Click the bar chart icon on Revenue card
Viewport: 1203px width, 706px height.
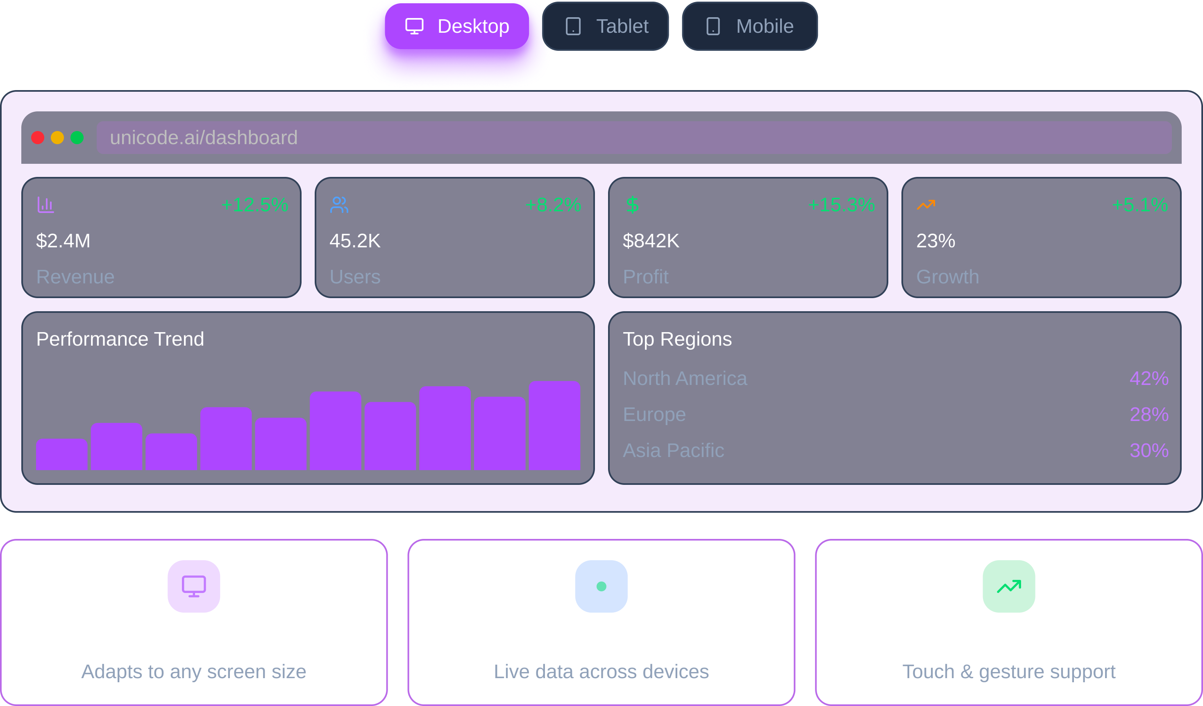pos(46,205)
